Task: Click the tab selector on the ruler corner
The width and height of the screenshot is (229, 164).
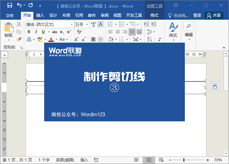Action: coord(5,55)
